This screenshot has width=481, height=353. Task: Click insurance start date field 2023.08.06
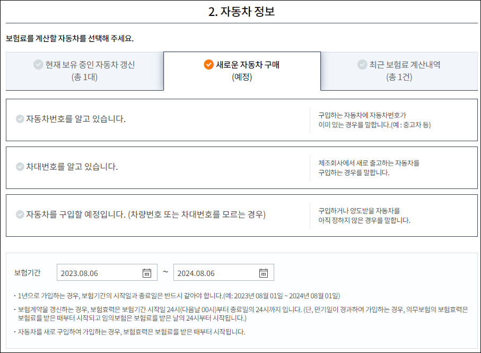coord(107,272)
